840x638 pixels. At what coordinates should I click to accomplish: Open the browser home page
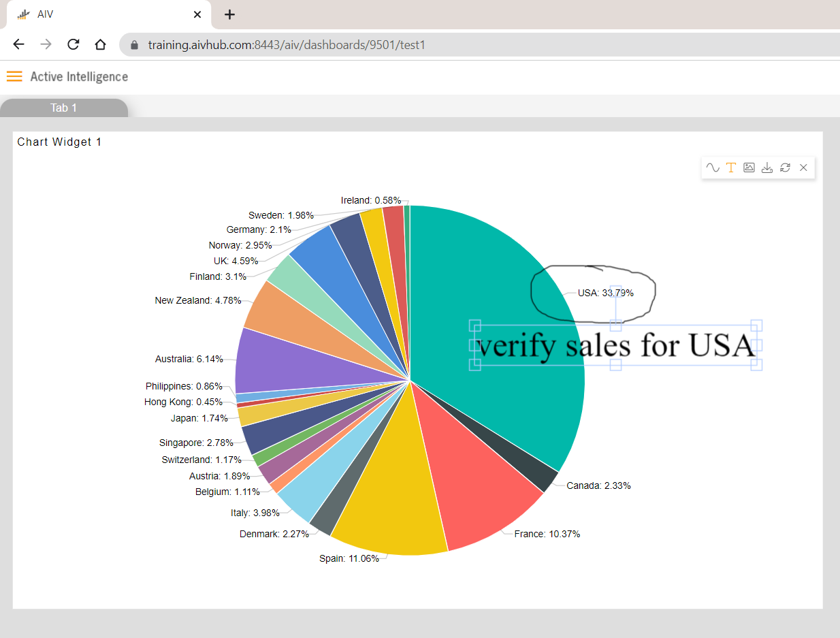pos(100,45)
